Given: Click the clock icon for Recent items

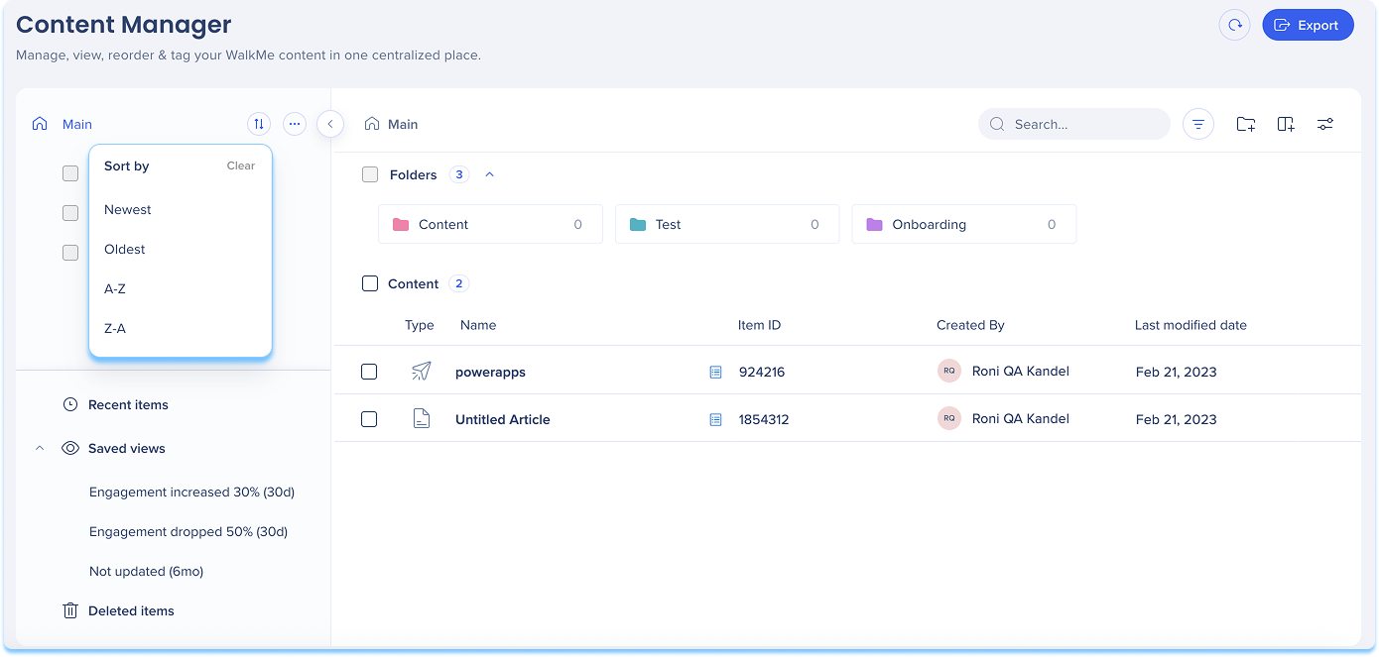Looking at the screenshot, I should (70, 404).
